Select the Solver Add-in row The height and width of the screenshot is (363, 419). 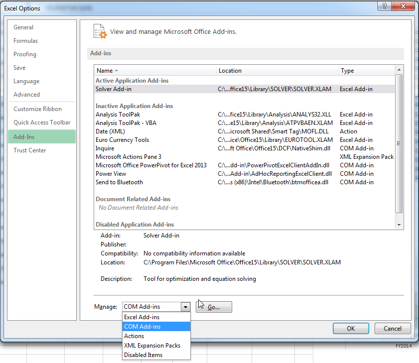(245, 89)
